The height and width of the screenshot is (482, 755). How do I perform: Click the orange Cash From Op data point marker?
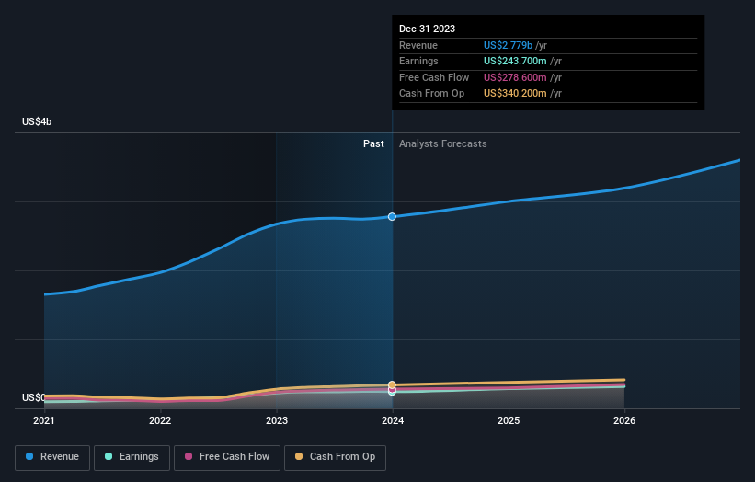point(392,384)
